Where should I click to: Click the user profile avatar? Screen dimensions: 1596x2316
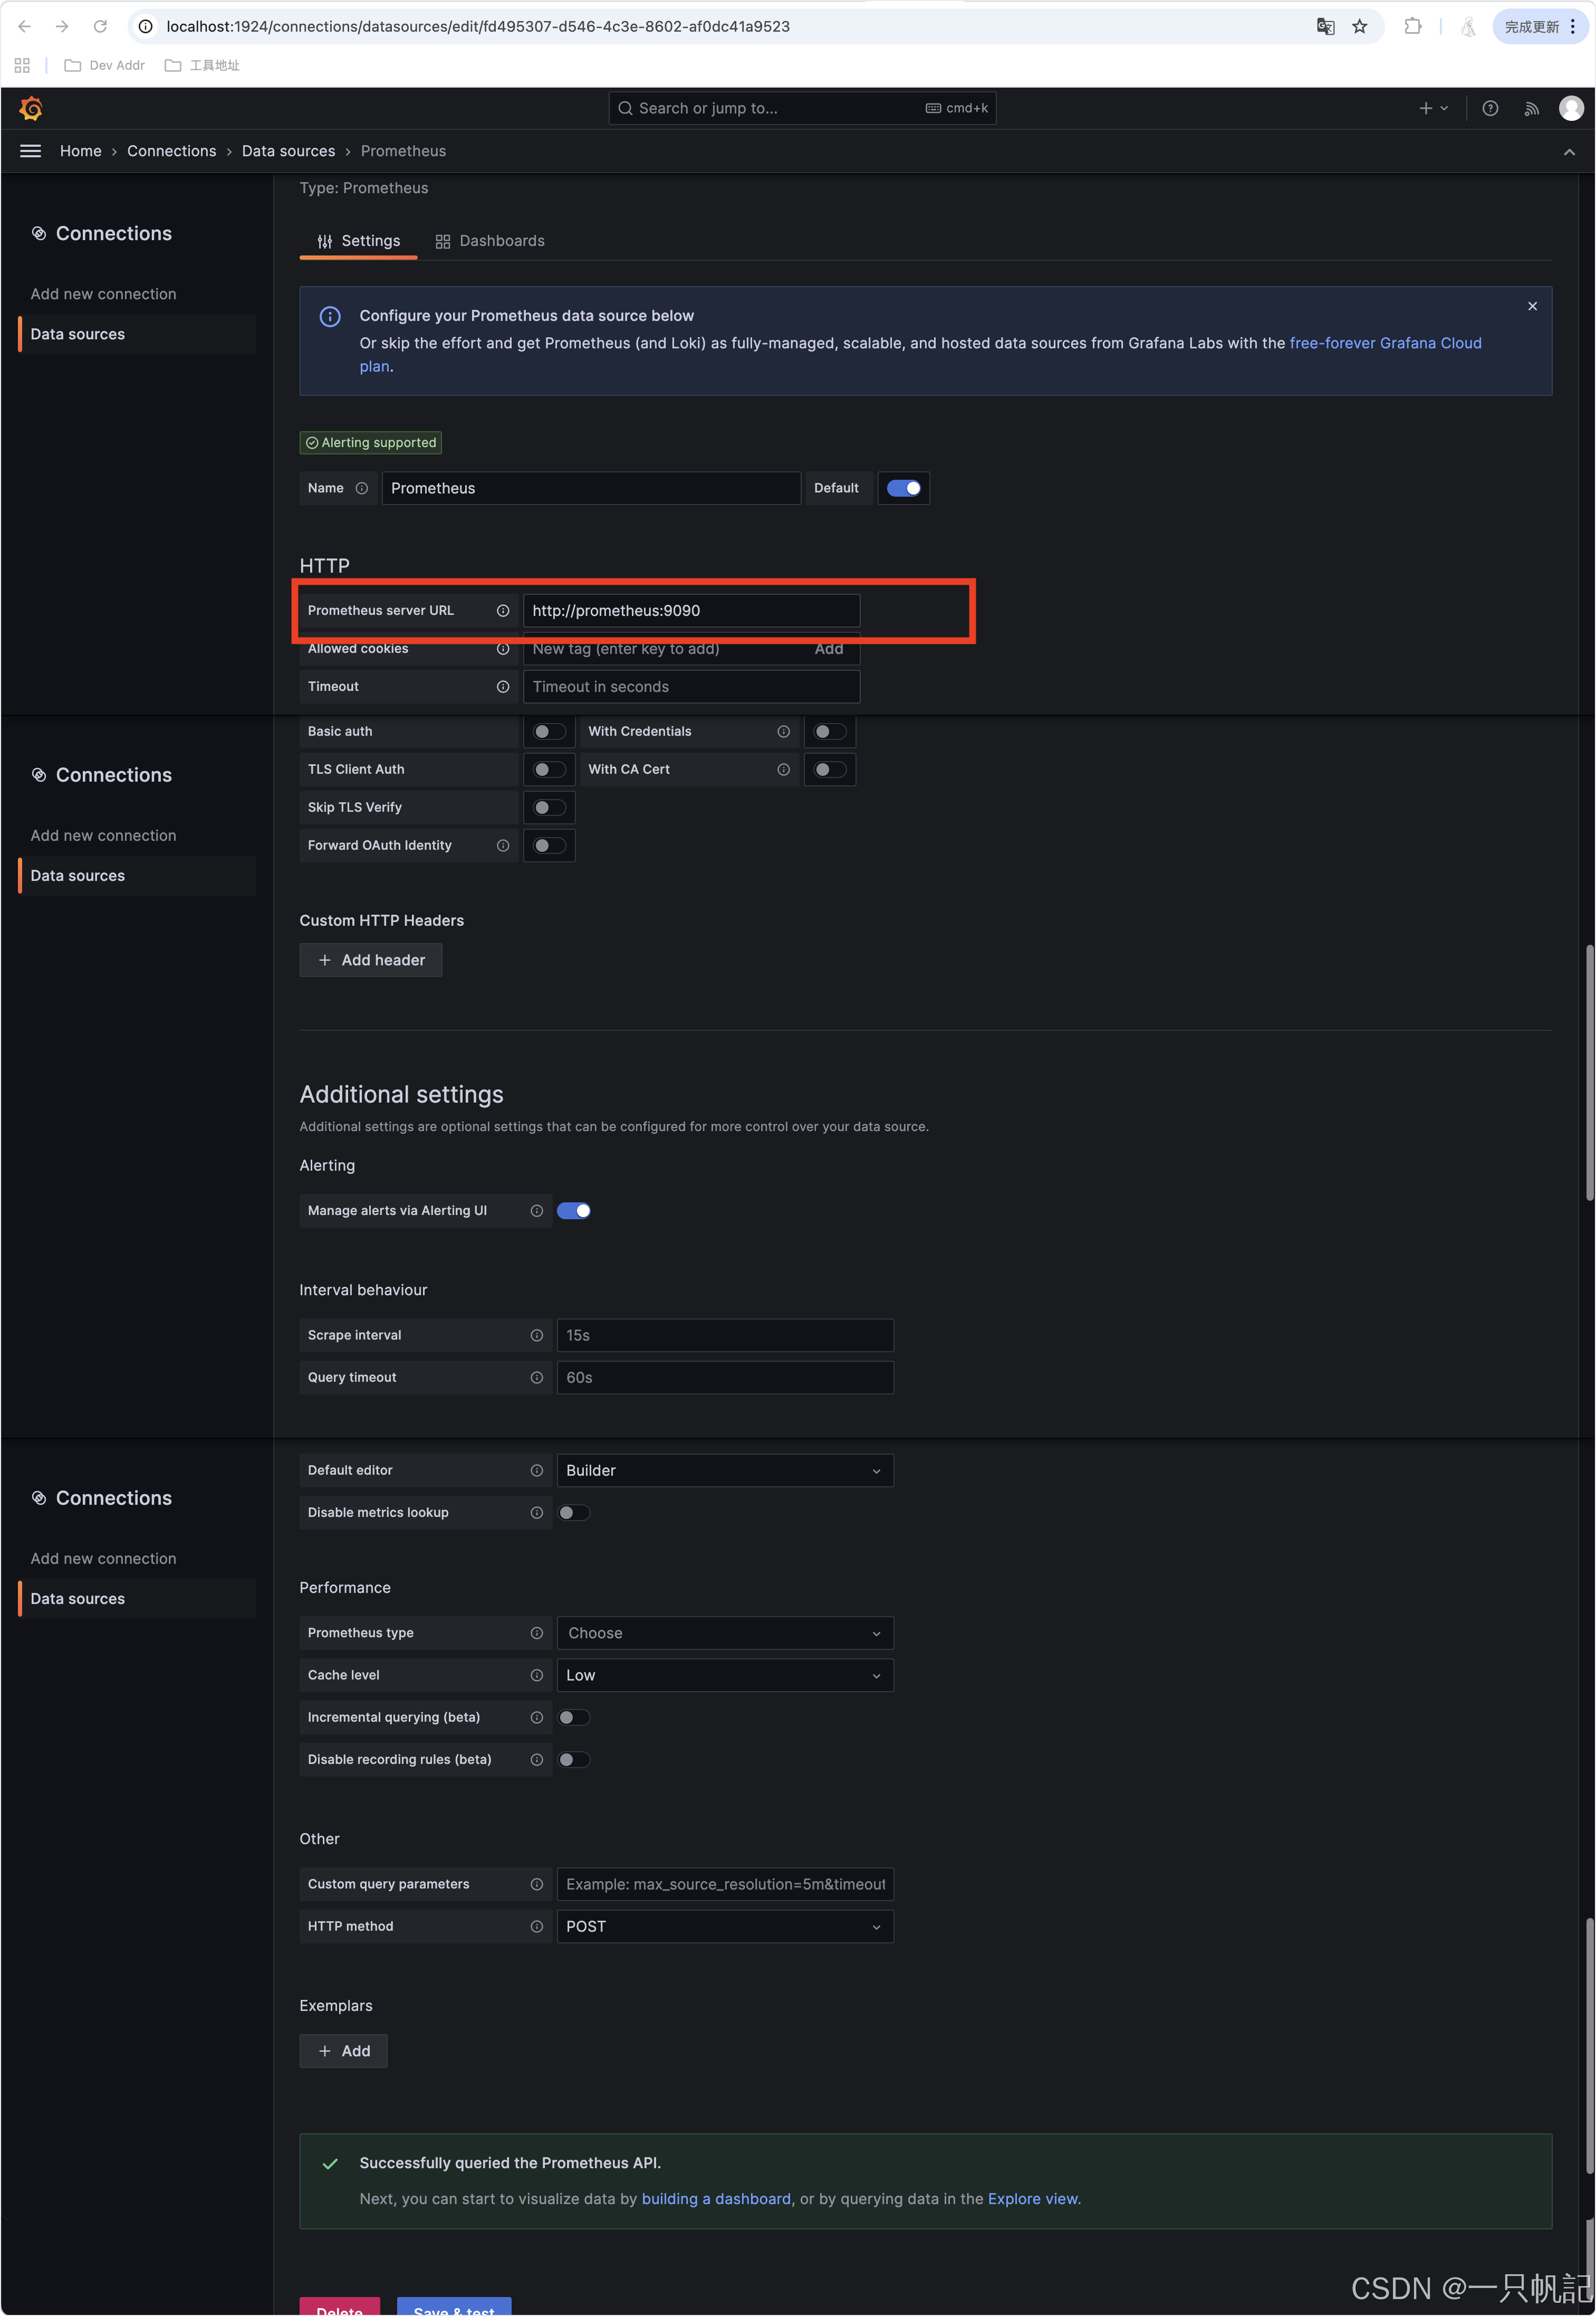(1570, 108)
